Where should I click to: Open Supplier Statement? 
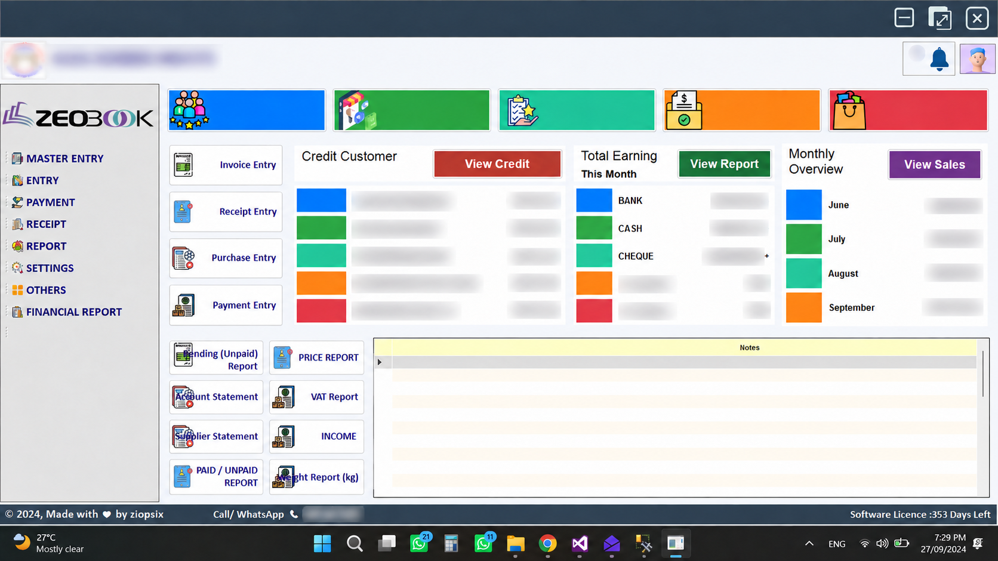pyautogui.click(x=216, y=436)
